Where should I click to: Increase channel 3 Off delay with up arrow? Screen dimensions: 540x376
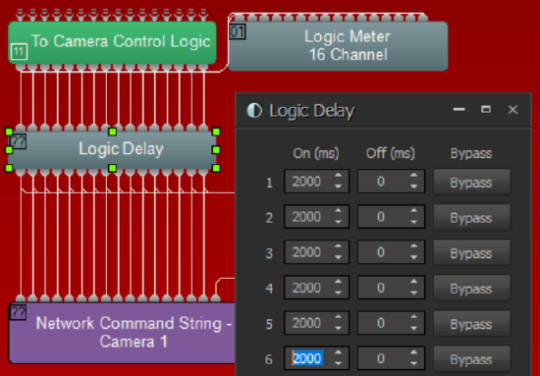(x=413, y=246)
